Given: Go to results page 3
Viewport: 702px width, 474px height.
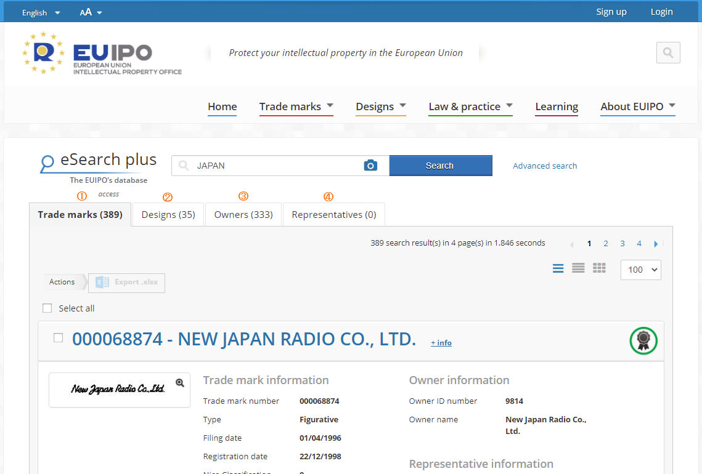Looking at the screenshot, I should [622, 244].
